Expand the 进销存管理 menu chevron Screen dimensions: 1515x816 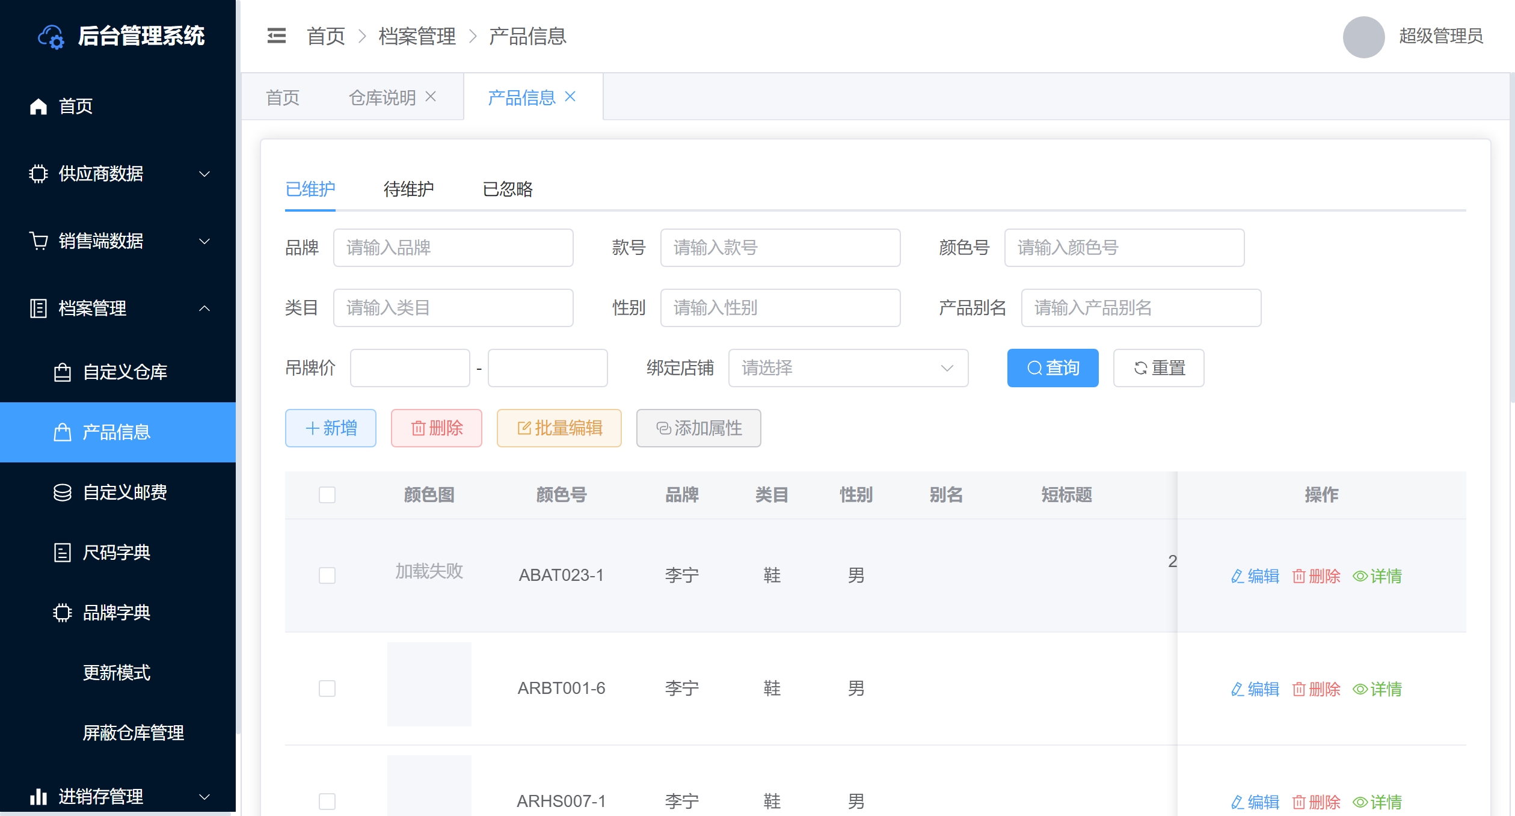(204, 797)
